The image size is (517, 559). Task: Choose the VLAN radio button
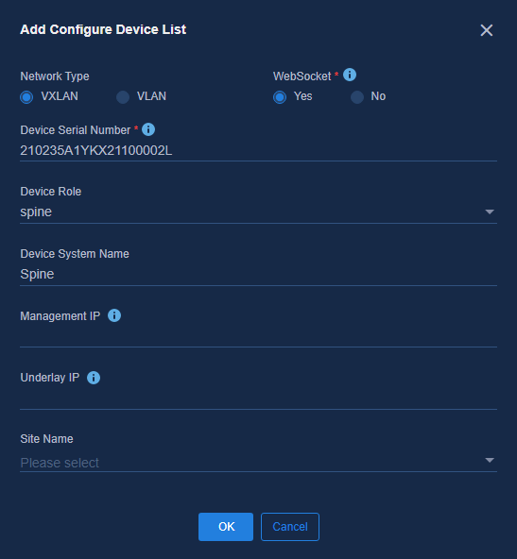[x=123, y=97]
